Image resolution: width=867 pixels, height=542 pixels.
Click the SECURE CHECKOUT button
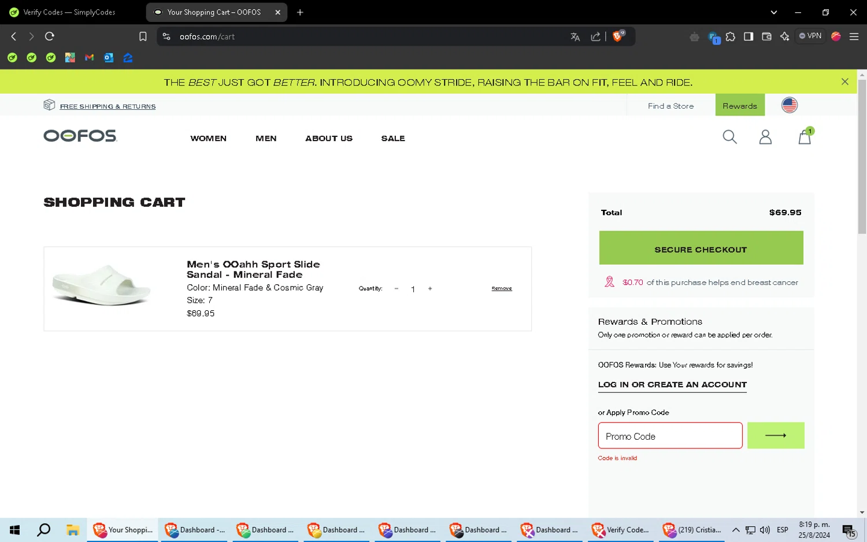coord(701,248)
